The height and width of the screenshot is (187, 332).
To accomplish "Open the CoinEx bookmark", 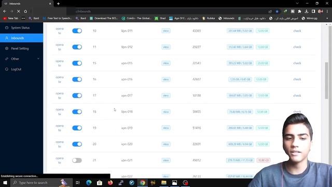I will pyautogui.click(x=136, y=19).
